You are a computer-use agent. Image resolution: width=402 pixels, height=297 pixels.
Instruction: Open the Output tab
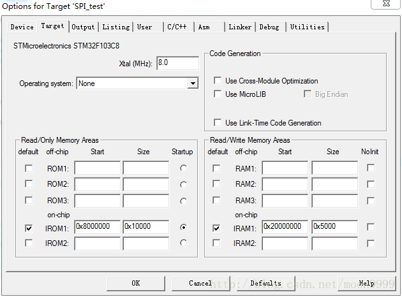[83, 27]
